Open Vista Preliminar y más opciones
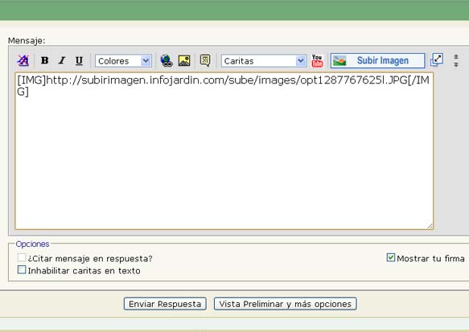Screen dimensions: 469x332 [286, 304]
